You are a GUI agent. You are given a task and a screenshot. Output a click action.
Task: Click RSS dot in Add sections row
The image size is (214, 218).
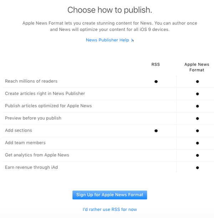tap(156, 131)
